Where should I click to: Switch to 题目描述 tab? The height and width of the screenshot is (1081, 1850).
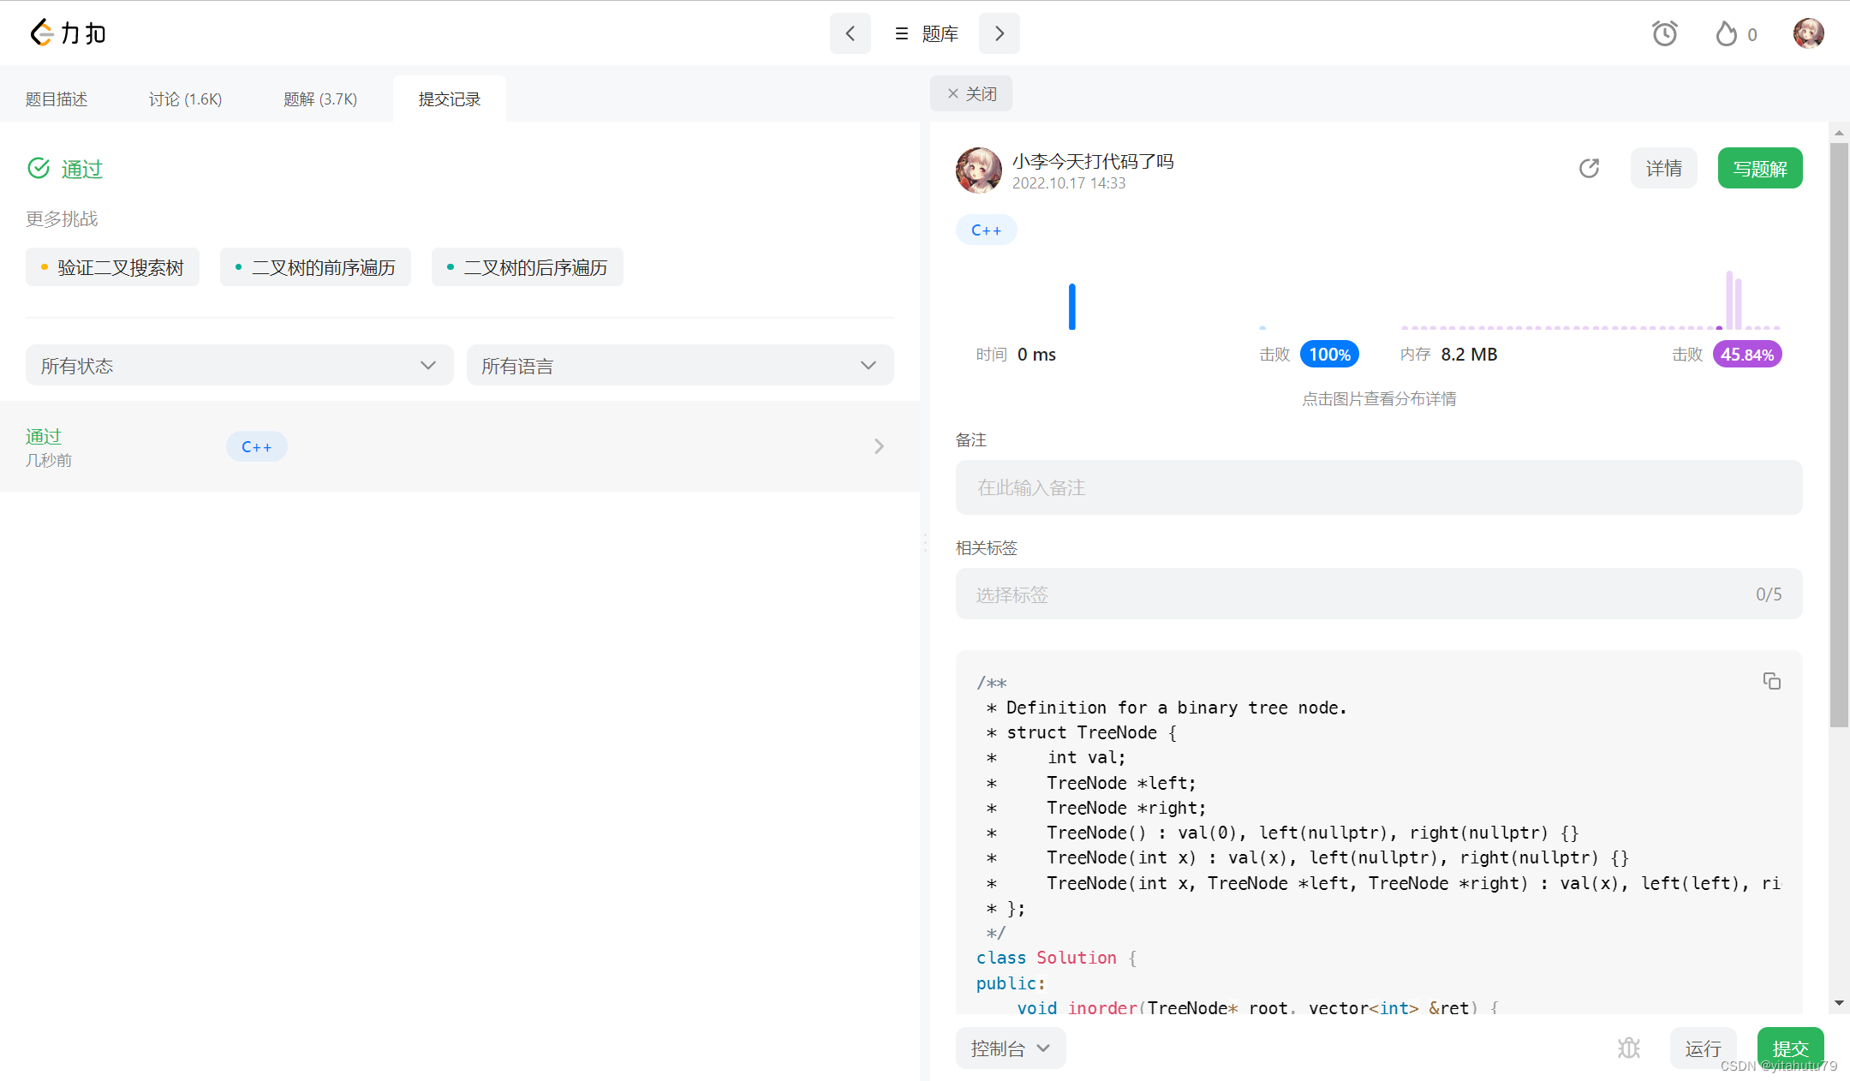57,99
